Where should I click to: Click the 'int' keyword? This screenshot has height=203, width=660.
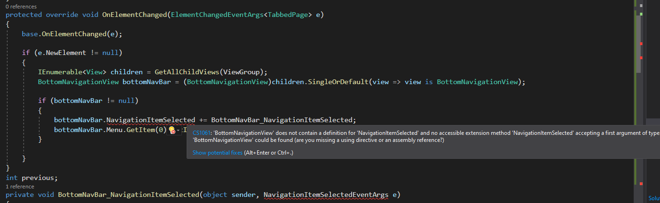tap(12, 178)
